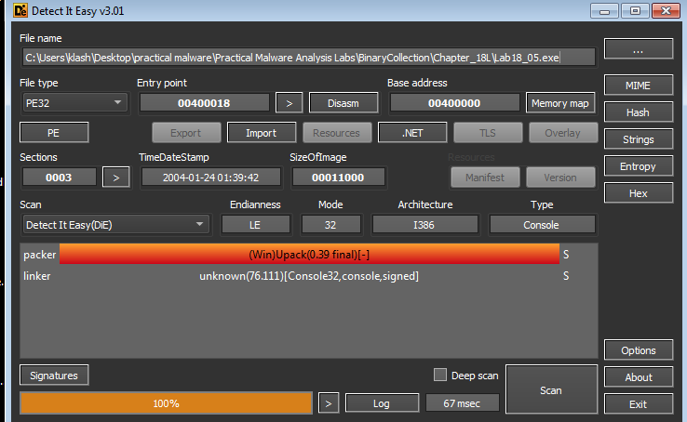The height and width of the screenshot is (422, 687).
Task: Click the disabled Export button
Action: 186,133
